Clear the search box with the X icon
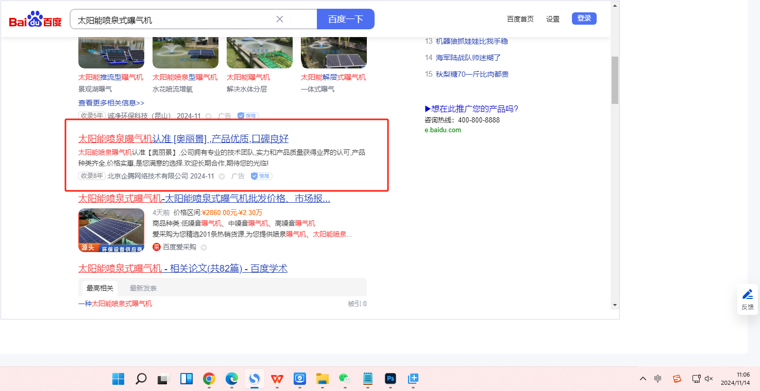This screenshot has height=391, width=760. point(280,19)
